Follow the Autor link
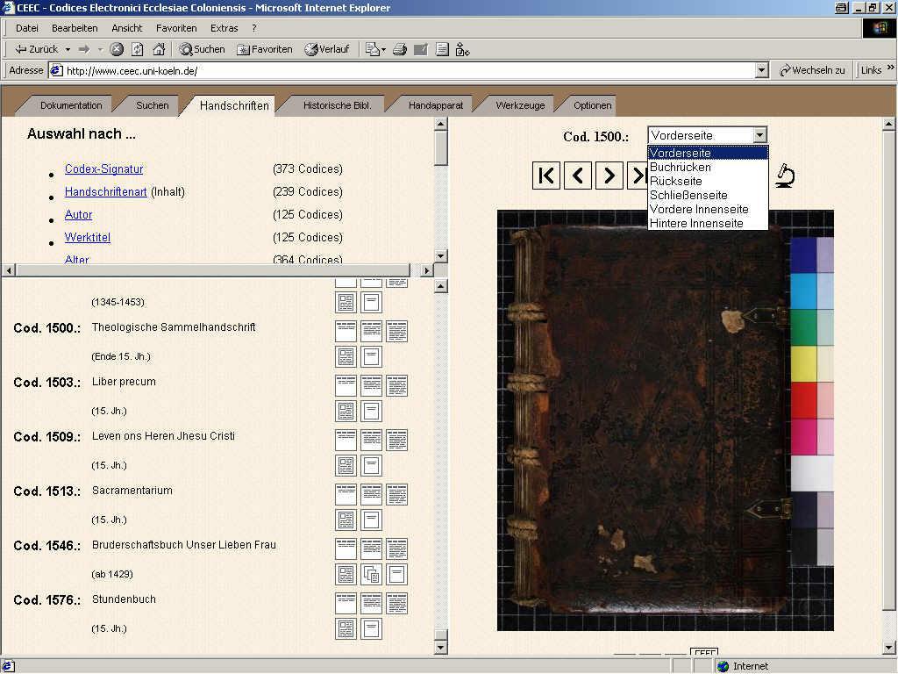Viewport: 898px width, 674px height. point(78,215)
